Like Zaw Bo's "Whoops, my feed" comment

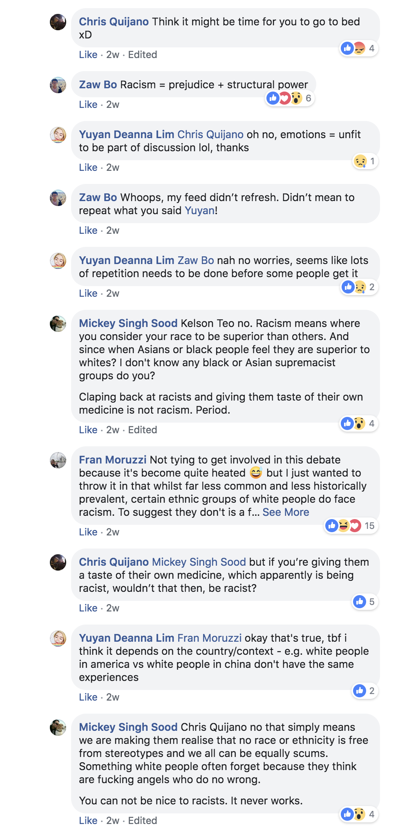[x=88, y=231]
